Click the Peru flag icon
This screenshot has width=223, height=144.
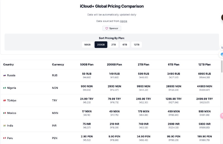point(4,138)
